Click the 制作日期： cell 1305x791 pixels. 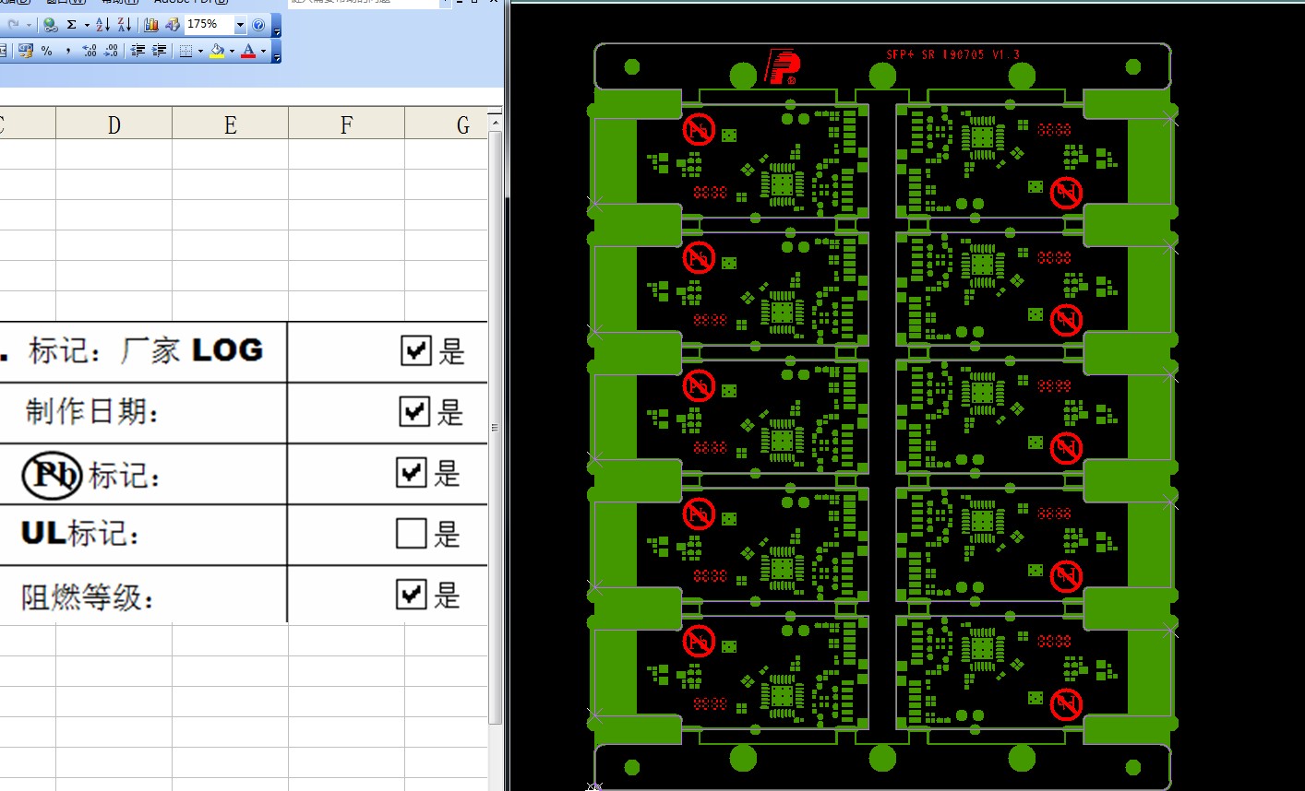click(x=143, y=412)
